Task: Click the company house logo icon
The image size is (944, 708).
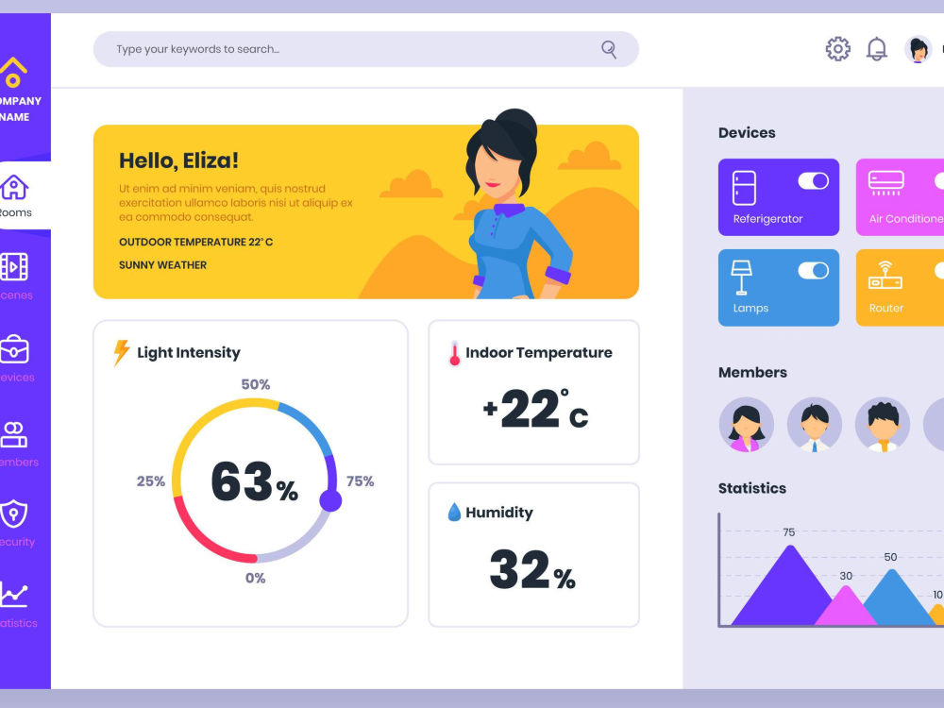Action: coord(12,73)
